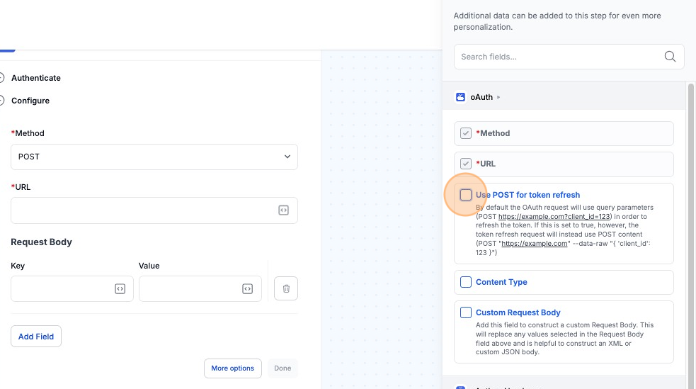Tick the Custom Request Body checkbox

466,312
